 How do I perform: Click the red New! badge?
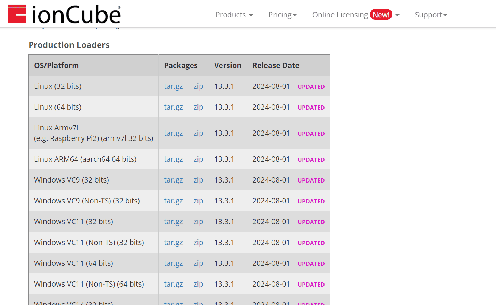(381, 15)
